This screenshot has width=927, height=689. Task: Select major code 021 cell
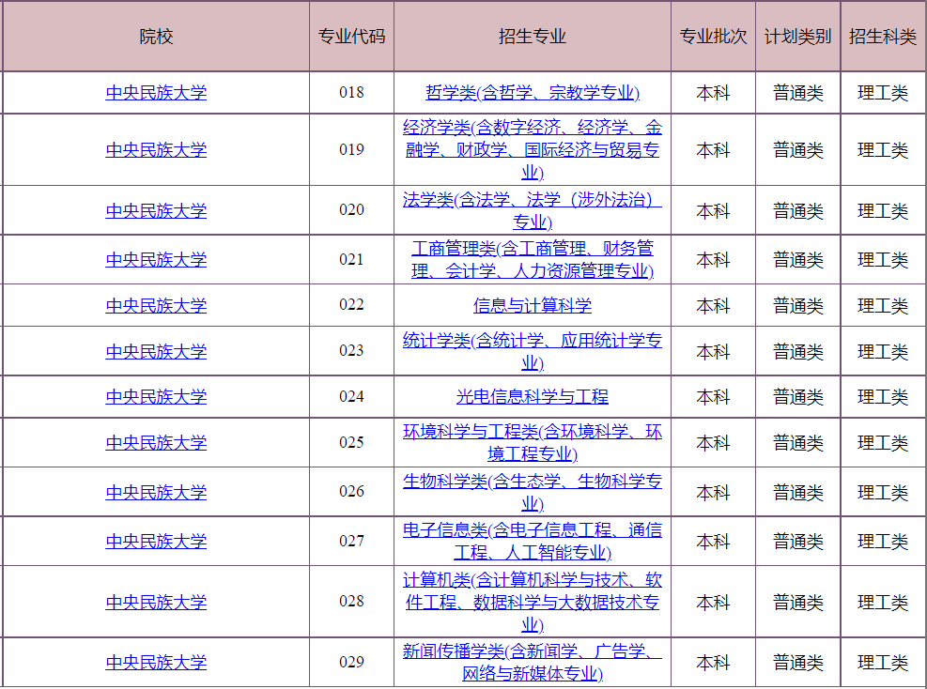pyautogui.click(x=352, y=260)
